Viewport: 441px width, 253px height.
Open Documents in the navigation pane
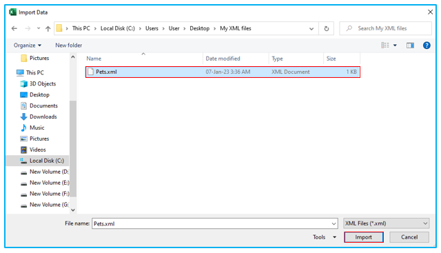pyautogui.click(x=39, y=105)
